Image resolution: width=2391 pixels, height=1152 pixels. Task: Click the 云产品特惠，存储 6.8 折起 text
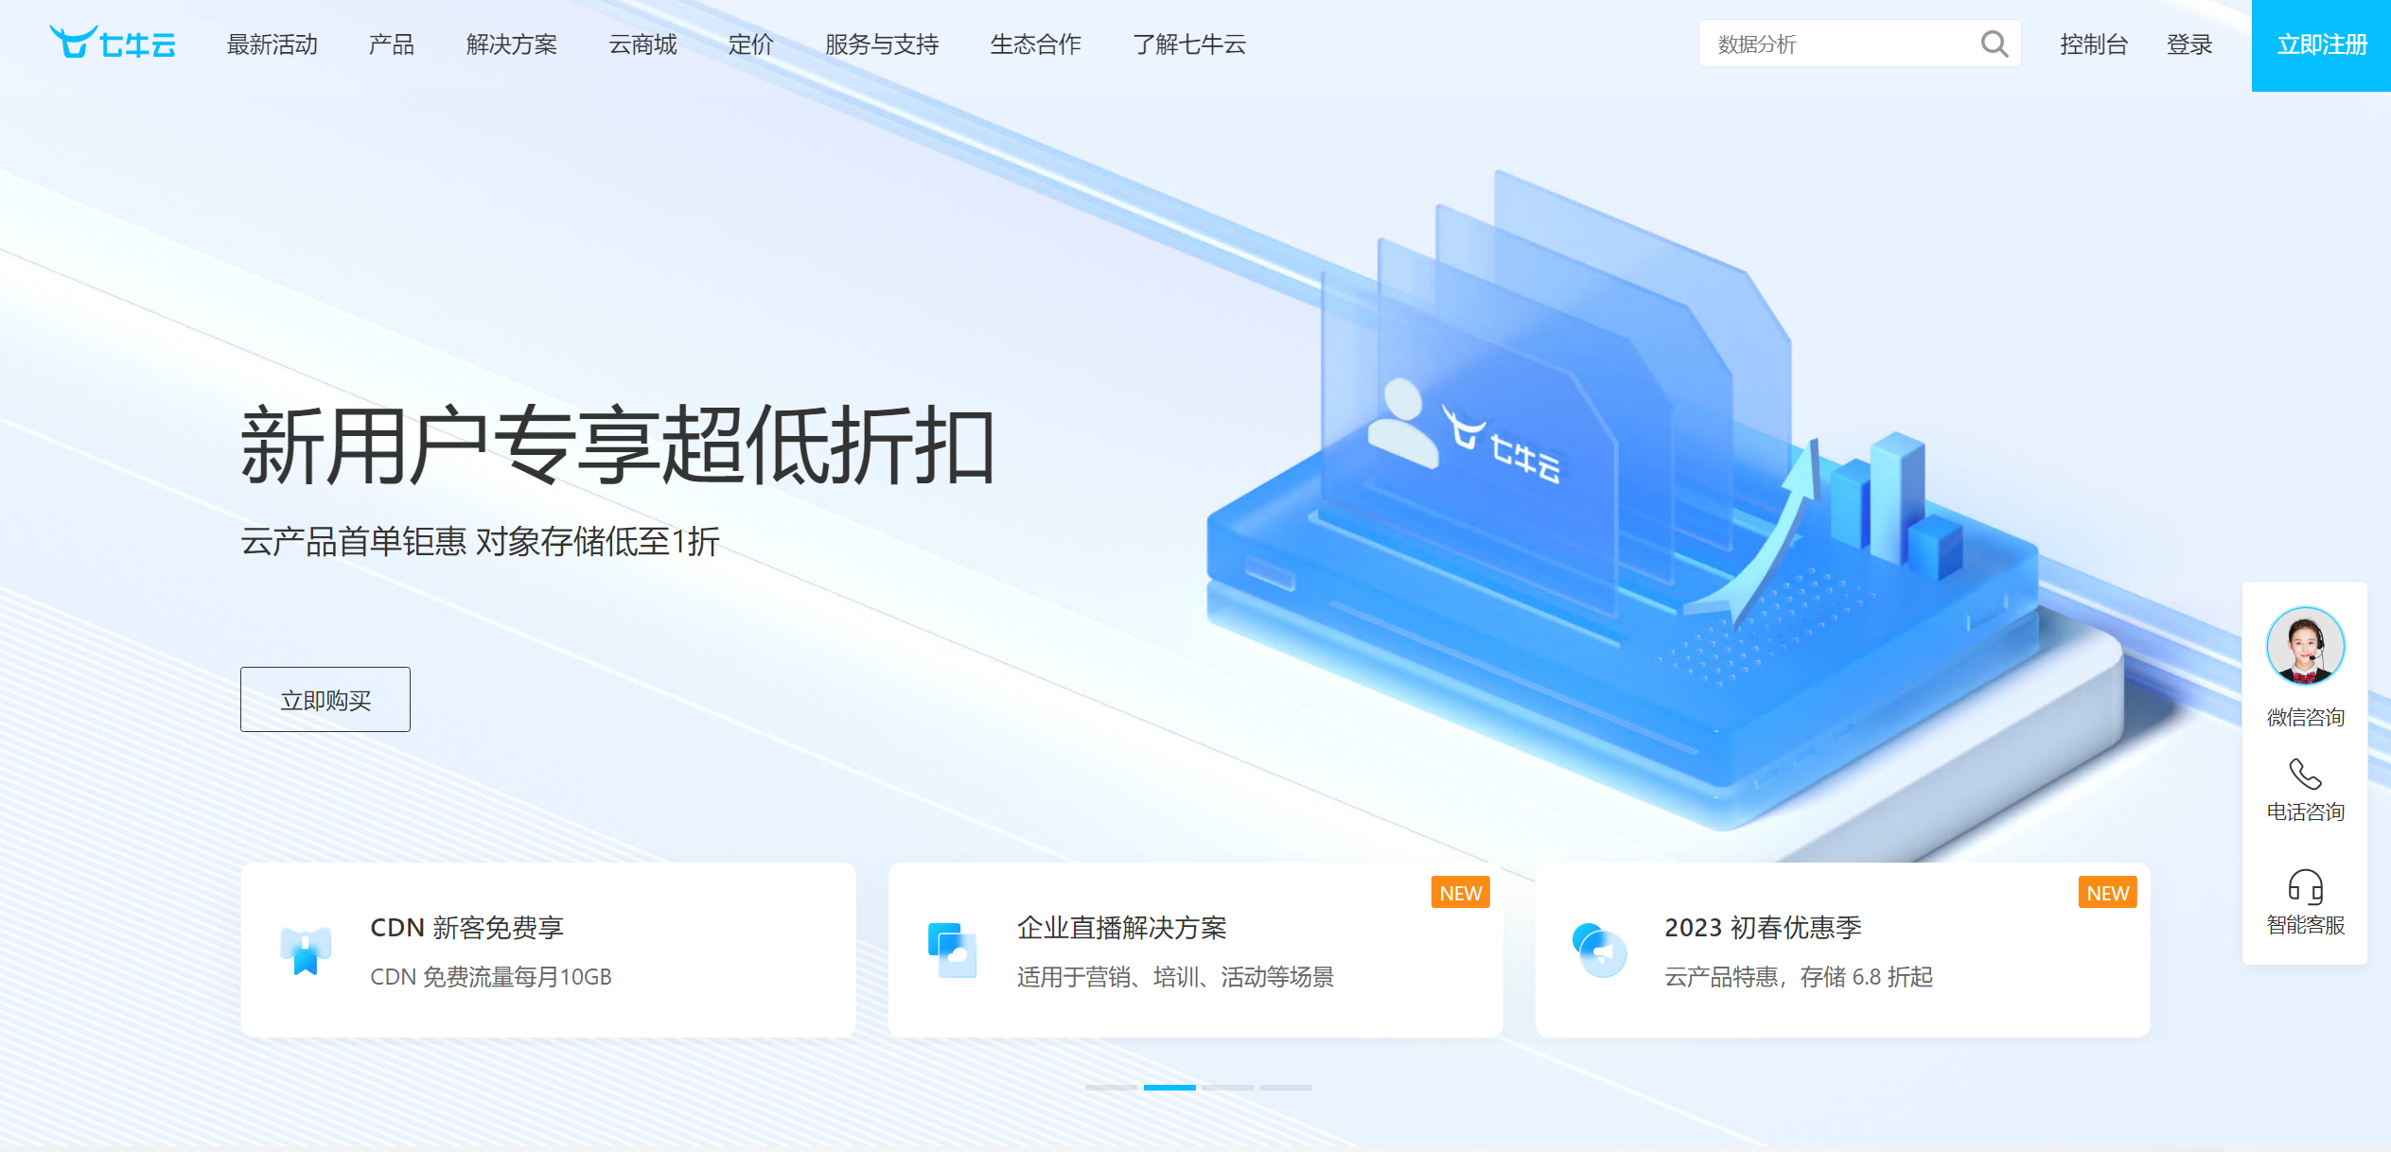pyautogui.click(x=1799, y=977)
